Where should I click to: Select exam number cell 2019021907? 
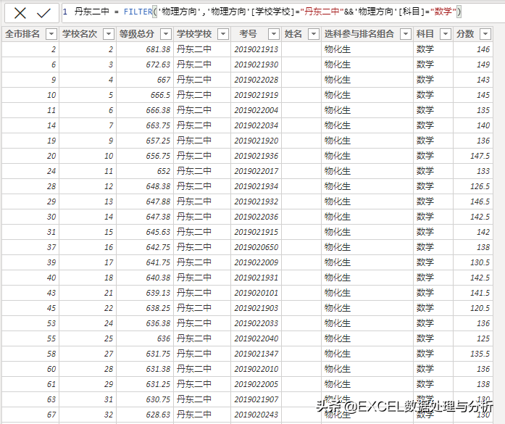256,399
